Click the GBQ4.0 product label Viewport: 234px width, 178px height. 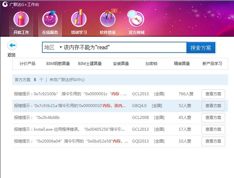tap(139, 106)
